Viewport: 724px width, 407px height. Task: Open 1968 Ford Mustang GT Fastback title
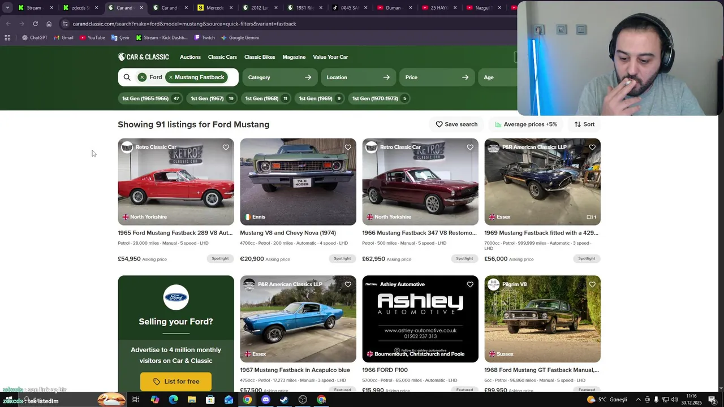(x=541, y=370)
